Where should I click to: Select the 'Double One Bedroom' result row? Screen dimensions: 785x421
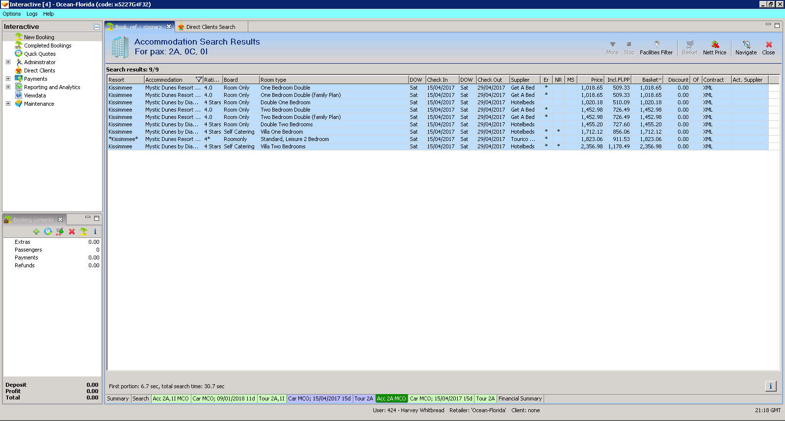click(438, 102)
